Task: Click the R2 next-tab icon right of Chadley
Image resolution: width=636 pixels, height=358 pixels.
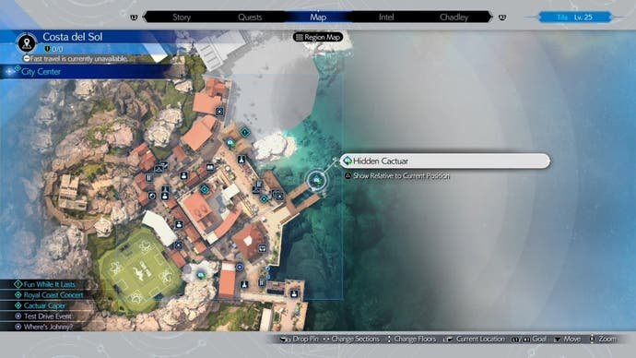Action: tap(502, 18)
